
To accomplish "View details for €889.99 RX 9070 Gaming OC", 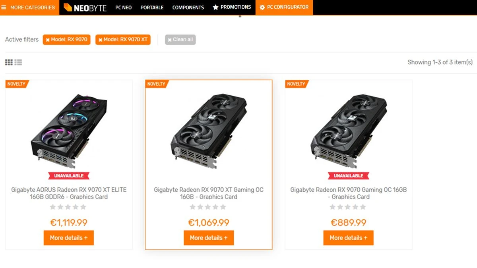I will pos(349,238).
